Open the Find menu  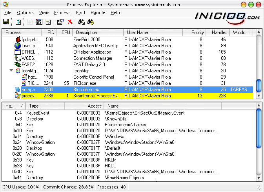coord(80,13)
